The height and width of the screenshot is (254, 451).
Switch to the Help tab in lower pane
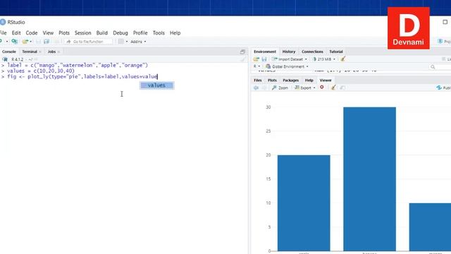[309, 80]
